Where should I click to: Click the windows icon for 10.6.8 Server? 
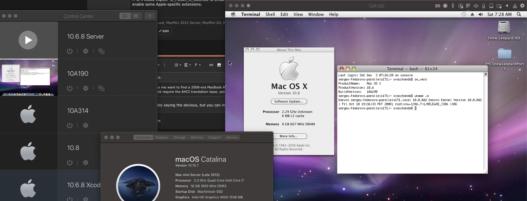point(101,51)
